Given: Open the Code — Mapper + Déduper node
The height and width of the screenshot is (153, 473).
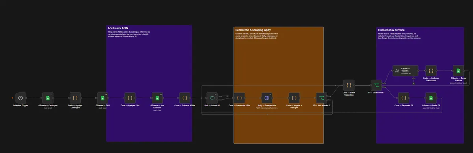Looking at the screenshot, I should coord(294,98).
